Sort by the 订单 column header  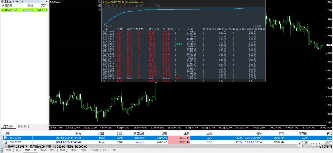tap(7, 133)
